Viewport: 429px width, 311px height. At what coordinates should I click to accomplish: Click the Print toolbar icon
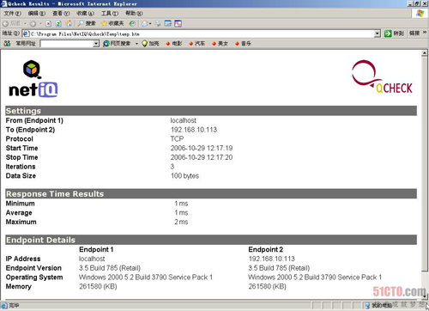pos(158,23)
